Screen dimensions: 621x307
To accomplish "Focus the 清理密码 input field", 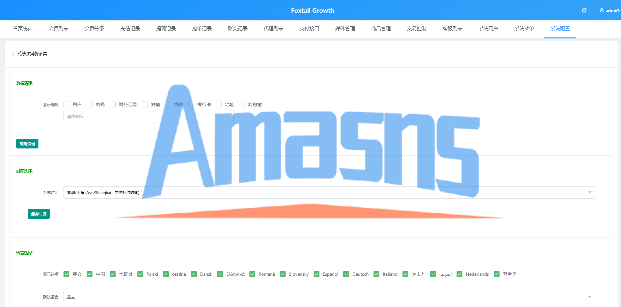I will point(148,116).
